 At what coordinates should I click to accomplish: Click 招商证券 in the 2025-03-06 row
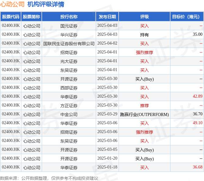(x=69, y=132)
